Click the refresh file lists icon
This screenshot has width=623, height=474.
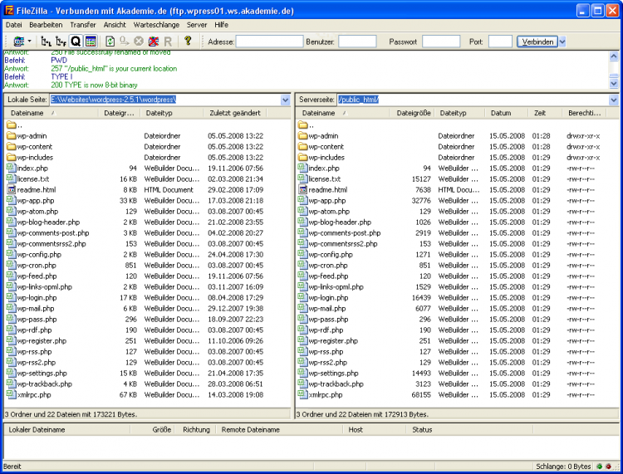(110, 42)
